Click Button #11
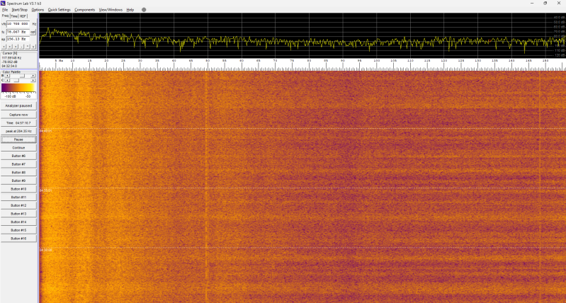The image size is (566, 303). coord(18,198)
